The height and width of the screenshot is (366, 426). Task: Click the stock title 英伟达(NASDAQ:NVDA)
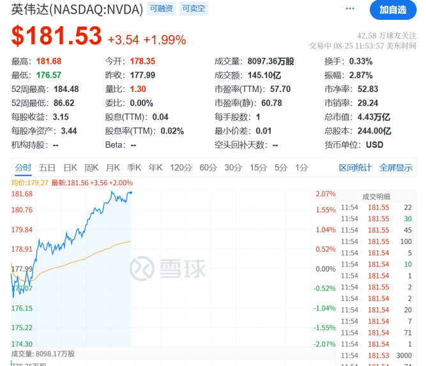point(77,10)
